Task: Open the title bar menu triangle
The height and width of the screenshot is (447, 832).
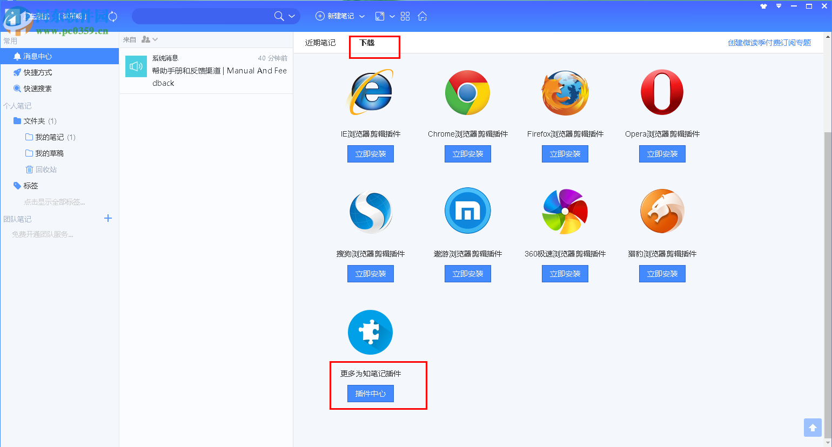Action: (779, 6)
